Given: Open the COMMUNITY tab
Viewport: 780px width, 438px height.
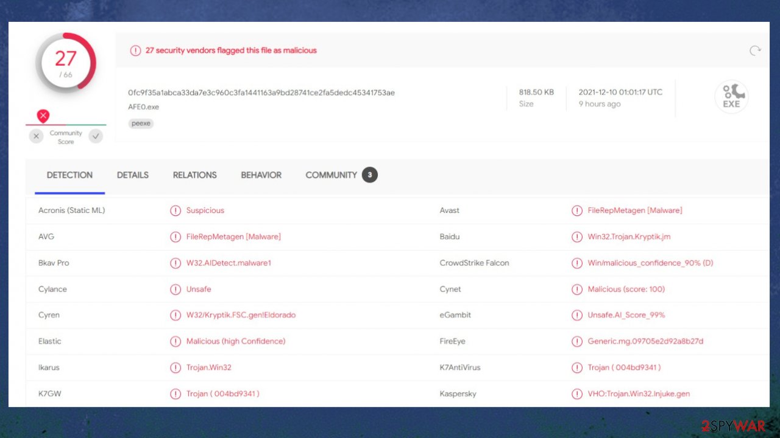Looking at the screenshot, I should [331, 175].
